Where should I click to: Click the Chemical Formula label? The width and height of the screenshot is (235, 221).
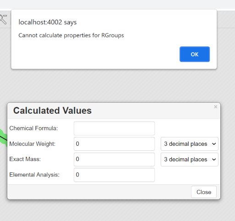pyautogui.click(x=34, y=128)
